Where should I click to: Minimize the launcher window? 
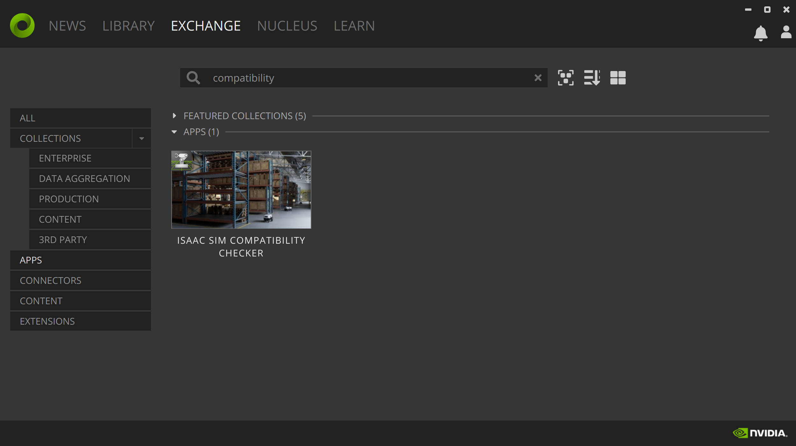[748, 10]
